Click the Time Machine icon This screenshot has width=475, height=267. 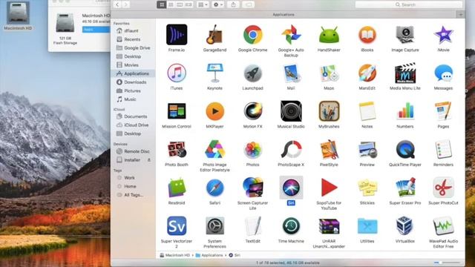[x=291, y=226]
